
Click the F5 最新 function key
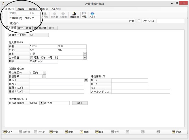point(69,132)
